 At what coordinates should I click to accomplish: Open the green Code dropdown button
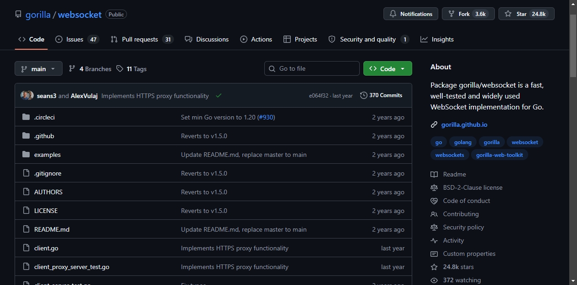tap(388, 68)
